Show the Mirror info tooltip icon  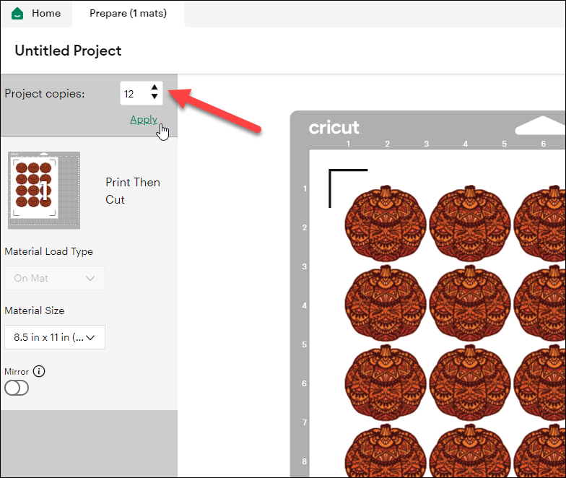[40, 371]
